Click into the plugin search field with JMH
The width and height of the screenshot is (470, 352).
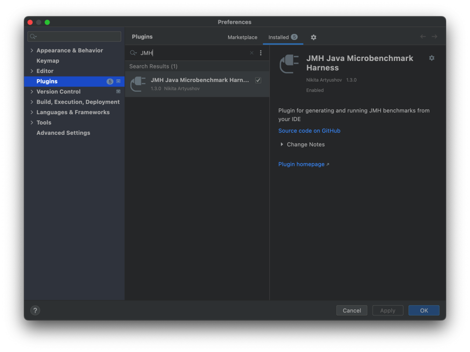192,53
